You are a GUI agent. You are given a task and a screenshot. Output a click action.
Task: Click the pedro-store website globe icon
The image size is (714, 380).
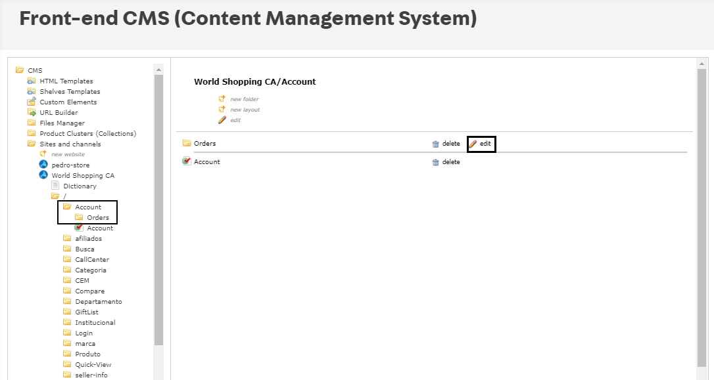coord(42,165)
